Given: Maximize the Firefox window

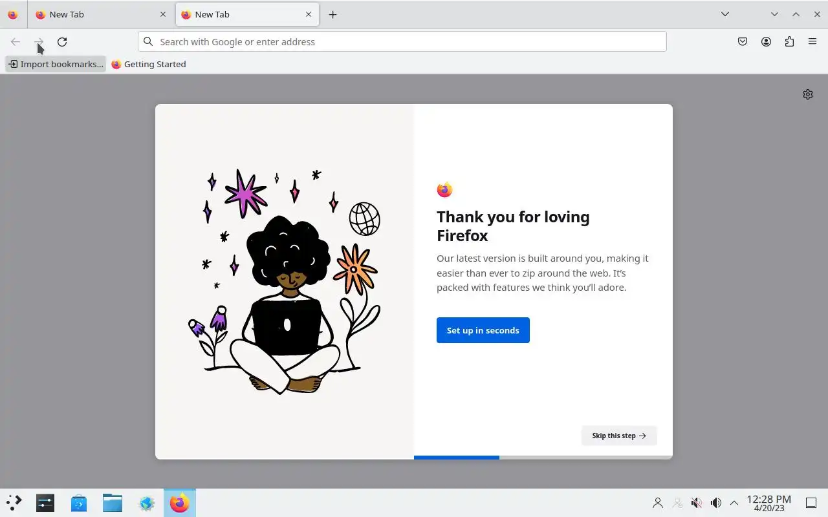Looking at the screenshot, I should 796,14.
